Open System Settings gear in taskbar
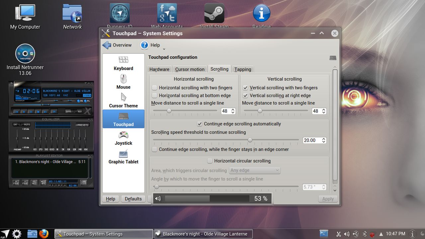 [17, 234]
